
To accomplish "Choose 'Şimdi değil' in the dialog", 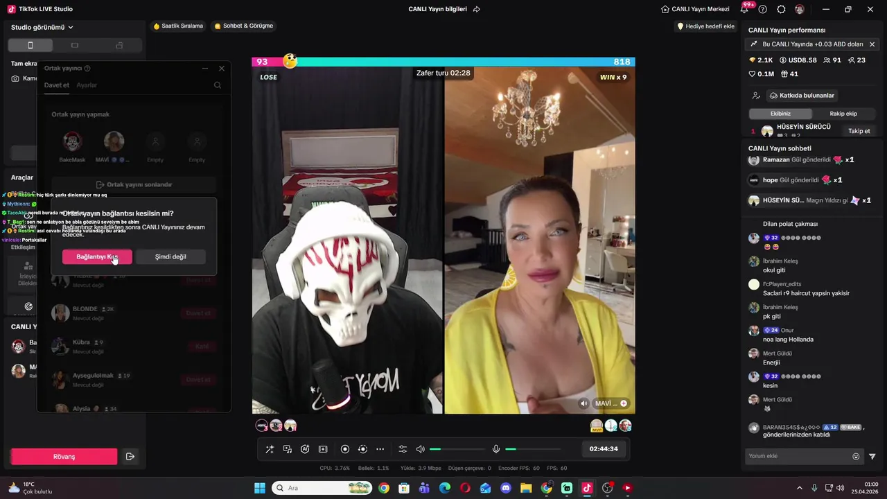I will [170, 256].
